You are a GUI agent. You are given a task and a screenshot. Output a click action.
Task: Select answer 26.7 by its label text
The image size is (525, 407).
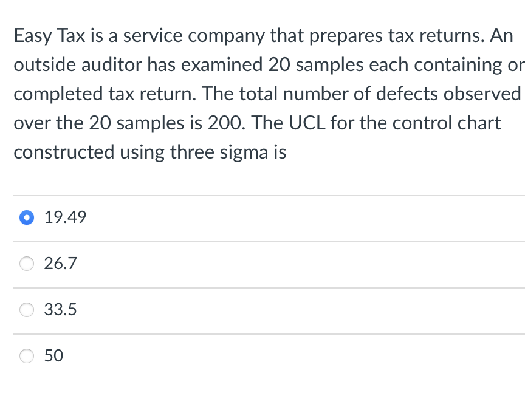(x=60, y=264)
